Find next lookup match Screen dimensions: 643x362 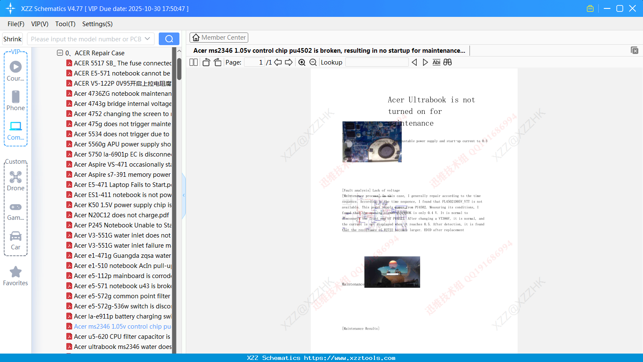[x=425, y=62]
